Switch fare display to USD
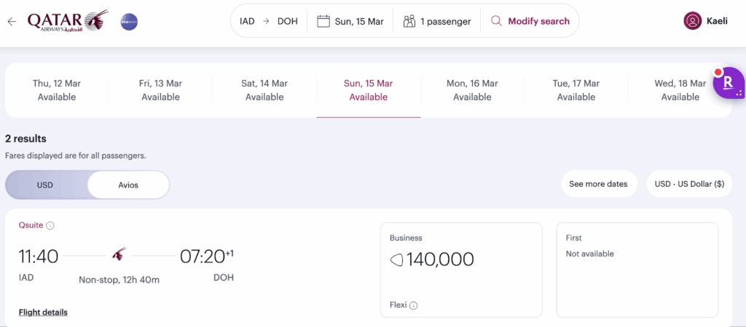 [45, 185]
